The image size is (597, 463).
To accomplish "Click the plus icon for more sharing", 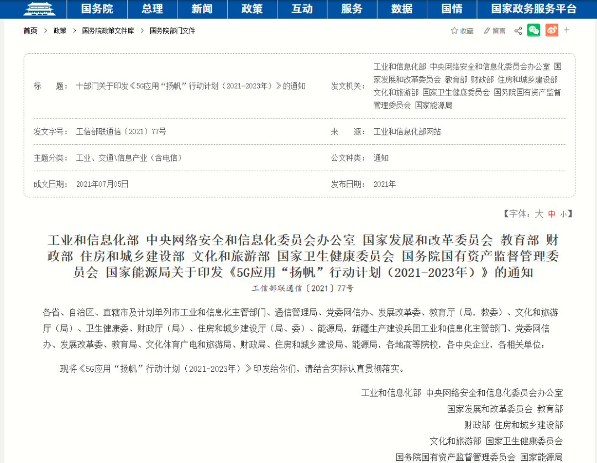I will pos(567,30).
